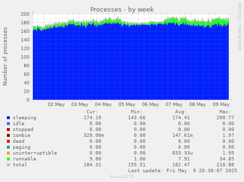Click the 'Munin 2.0.75' version text
The image size is (244, 182).
coord(122,177)
